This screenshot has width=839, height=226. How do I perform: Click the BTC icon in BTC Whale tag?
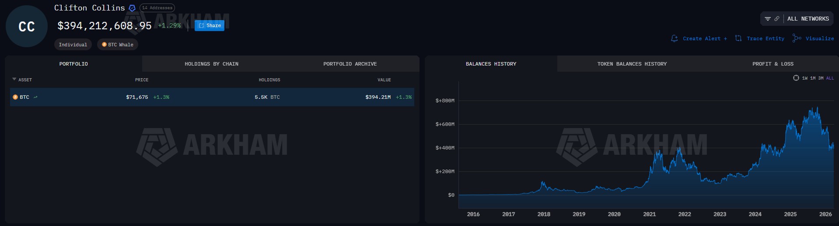coord(104,45)
